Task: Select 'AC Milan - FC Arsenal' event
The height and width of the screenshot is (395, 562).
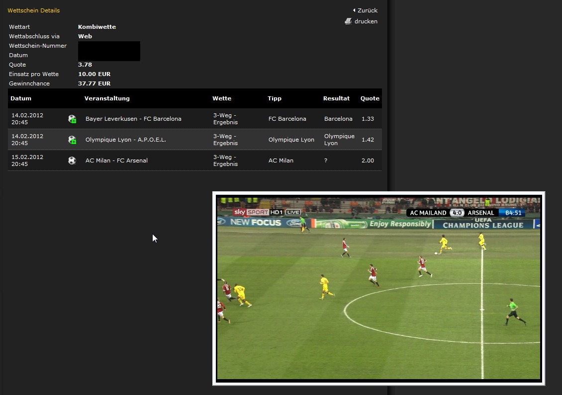Action: click(116, 160)
